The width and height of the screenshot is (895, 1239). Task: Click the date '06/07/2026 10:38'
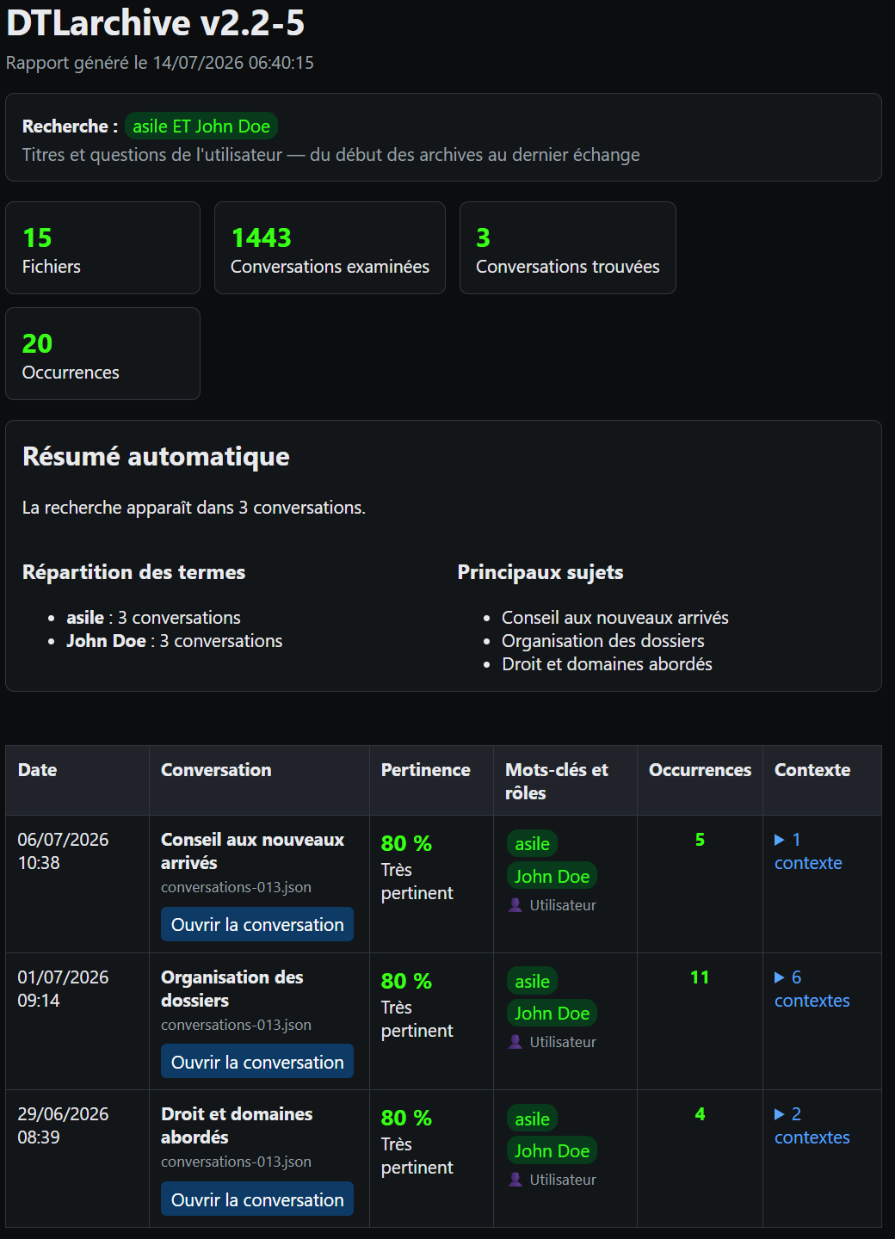tap(63, 851)
